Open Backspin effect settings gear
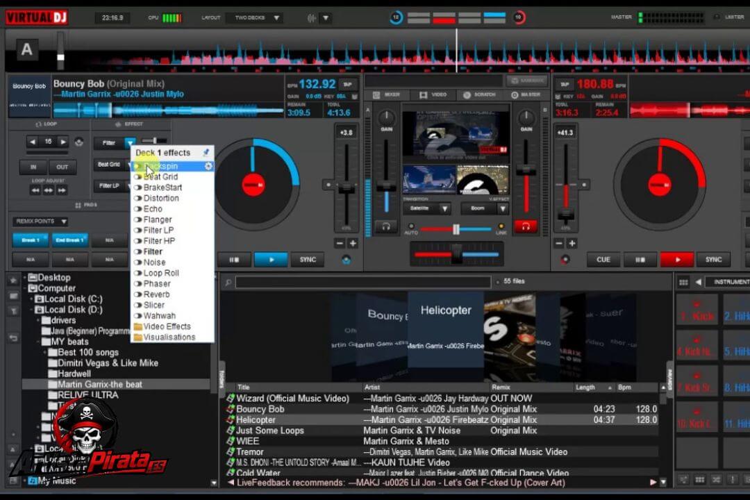This screenshot has height=500, width=750. point(208,166)
